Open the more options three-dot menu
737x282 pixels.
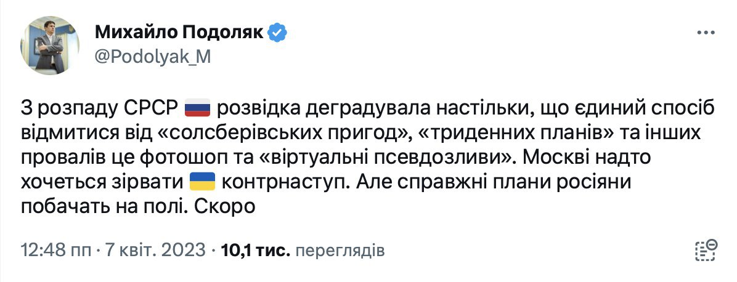(x=706, y=33)
